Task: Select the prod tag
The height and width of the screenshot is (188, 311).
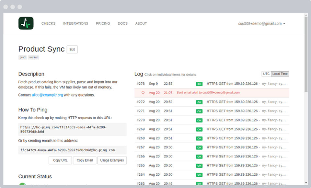Action: [23, 57]
